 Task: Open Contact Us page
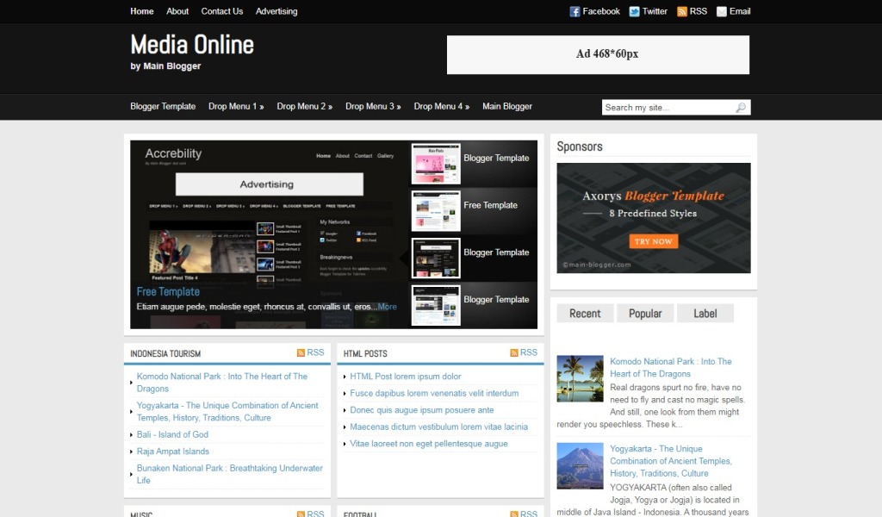(221, 11)
